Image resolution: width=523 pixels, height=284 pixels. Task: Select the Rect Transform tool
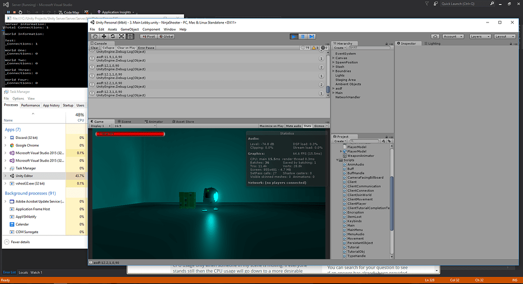tap(130, 36)
